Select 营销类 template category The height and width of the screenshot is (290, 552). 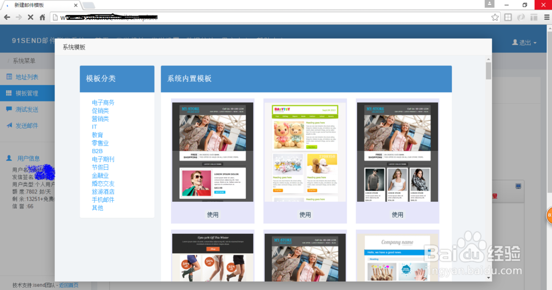(100, 119)
